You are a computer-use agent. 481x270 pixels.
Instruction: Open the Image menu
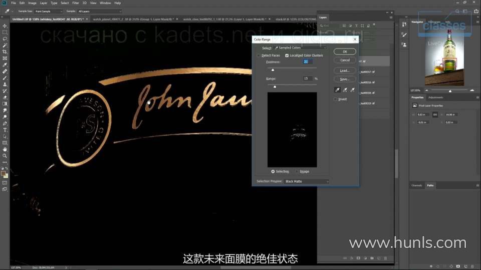click(32, 3)
